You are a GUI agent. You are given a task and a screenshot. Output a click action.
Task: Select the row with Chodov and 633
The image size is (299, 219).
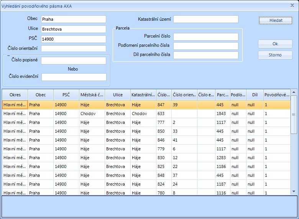point(146,114)
